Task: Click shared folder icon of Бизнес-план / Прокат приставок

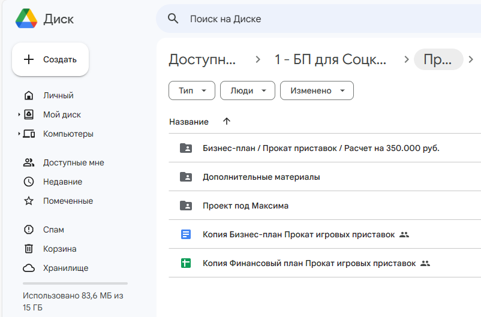Action: coord(186,148)
